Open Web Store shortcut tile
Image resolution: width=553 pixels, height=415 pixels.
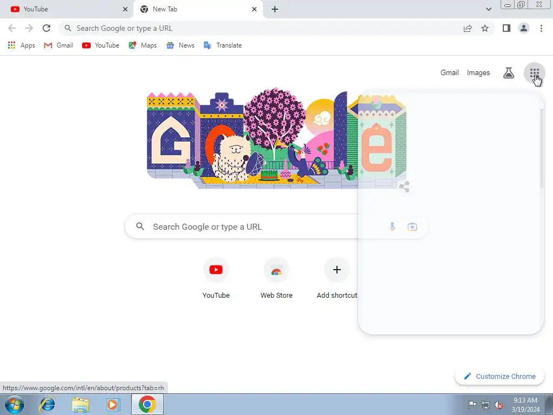click(276, 278)
